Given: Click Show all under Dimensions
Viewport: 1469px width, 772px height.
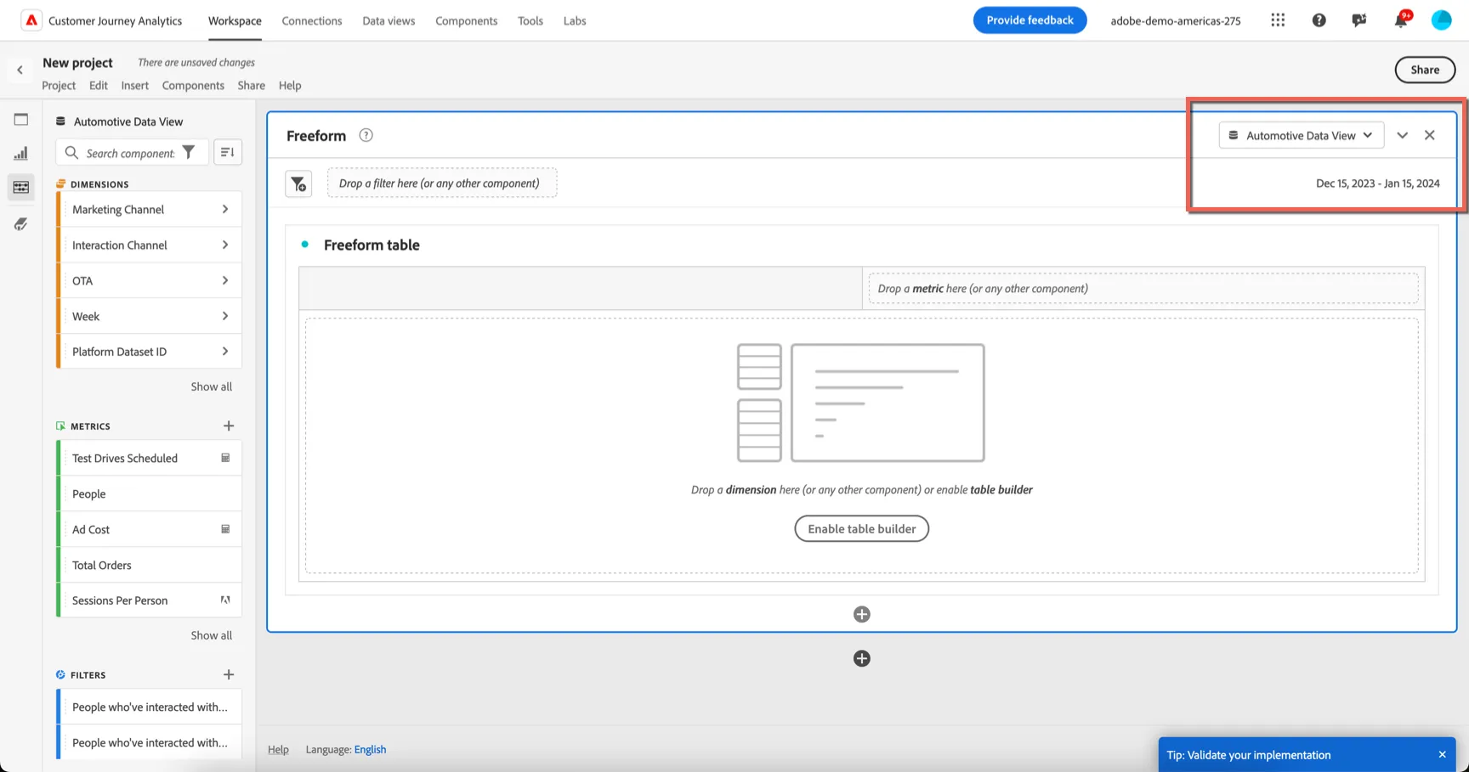Looking at the screenshot, I should [x=211, y=386].
